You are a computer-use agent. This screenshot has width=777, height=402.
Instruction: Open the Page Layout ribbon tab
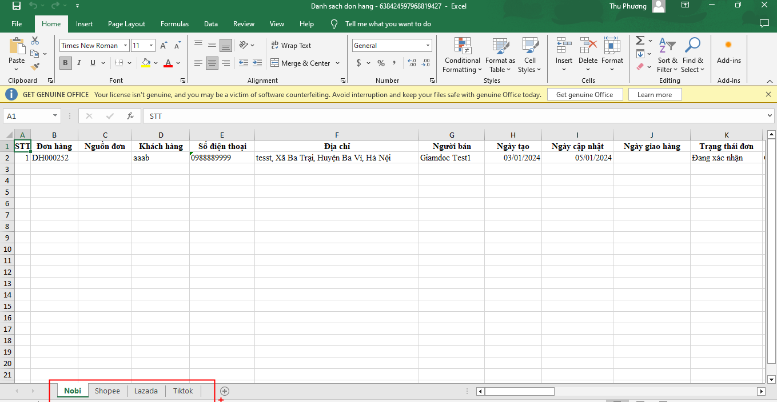click(126, 24)
